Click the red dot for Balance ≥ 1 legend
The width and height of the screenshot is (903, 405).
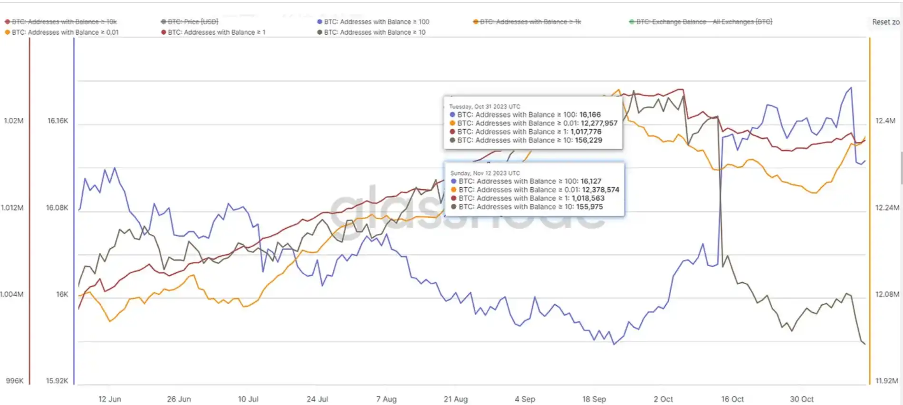(163, 32)
